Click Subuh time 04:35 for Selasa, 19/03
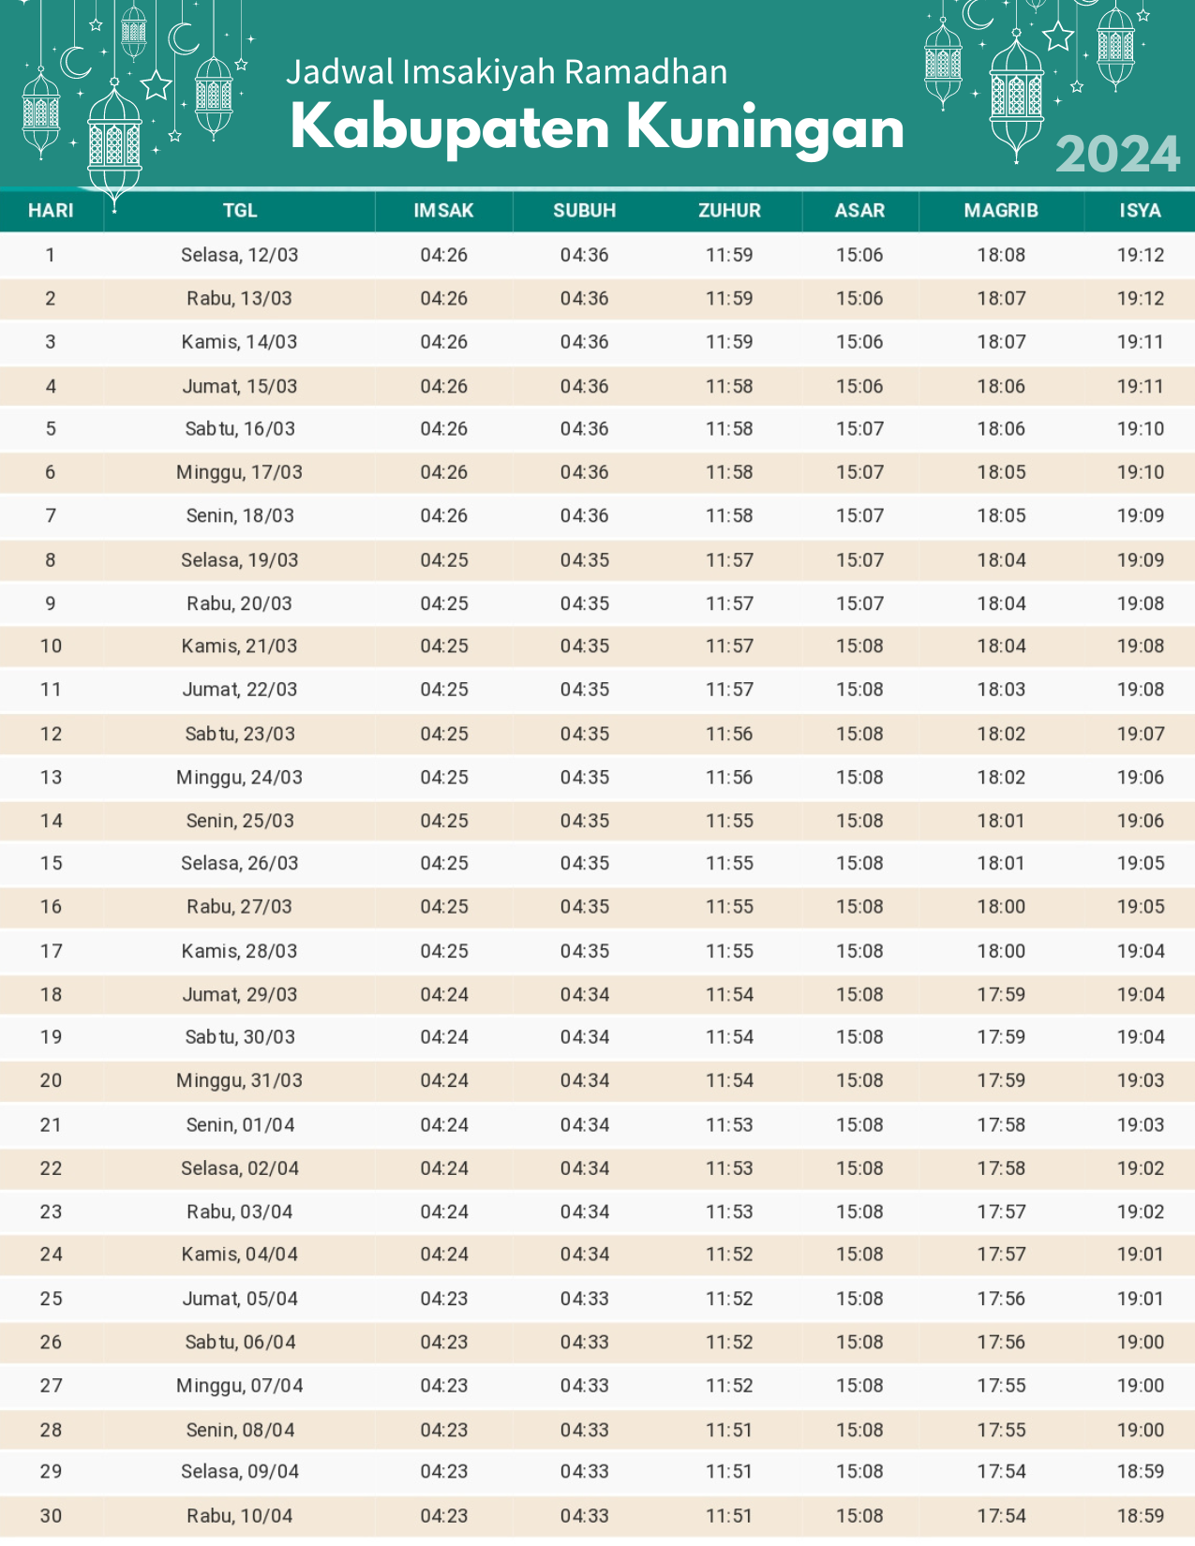This screenshot has height=1546, width=1195. click(x=585, y=560)
